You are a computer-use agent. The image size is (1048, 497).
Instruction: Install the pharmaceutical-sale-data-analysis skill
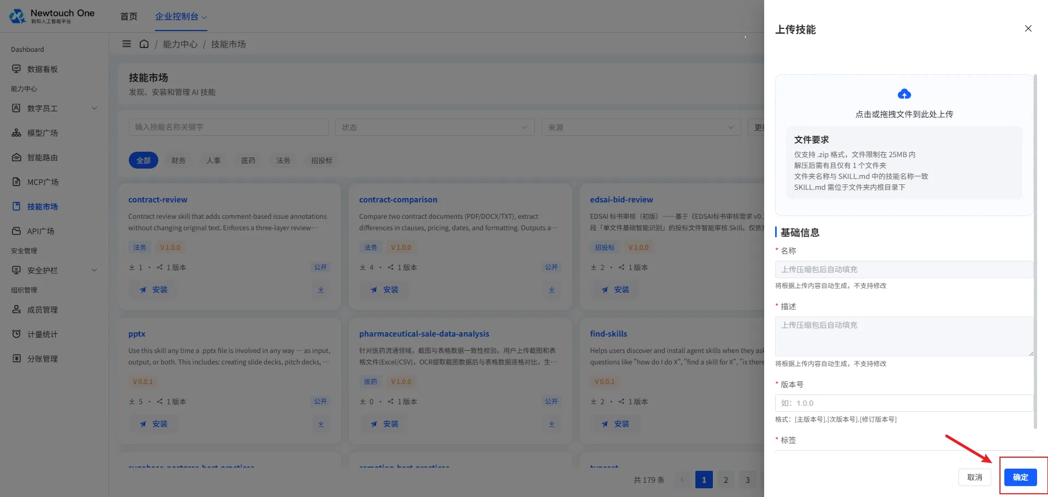pyautogui.click(x=385, y=424)
